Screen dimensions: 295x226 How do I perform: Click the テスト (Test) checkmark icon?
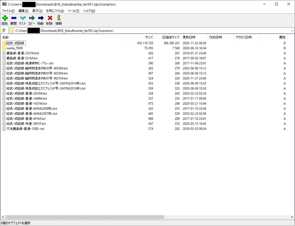click(22, 18)
